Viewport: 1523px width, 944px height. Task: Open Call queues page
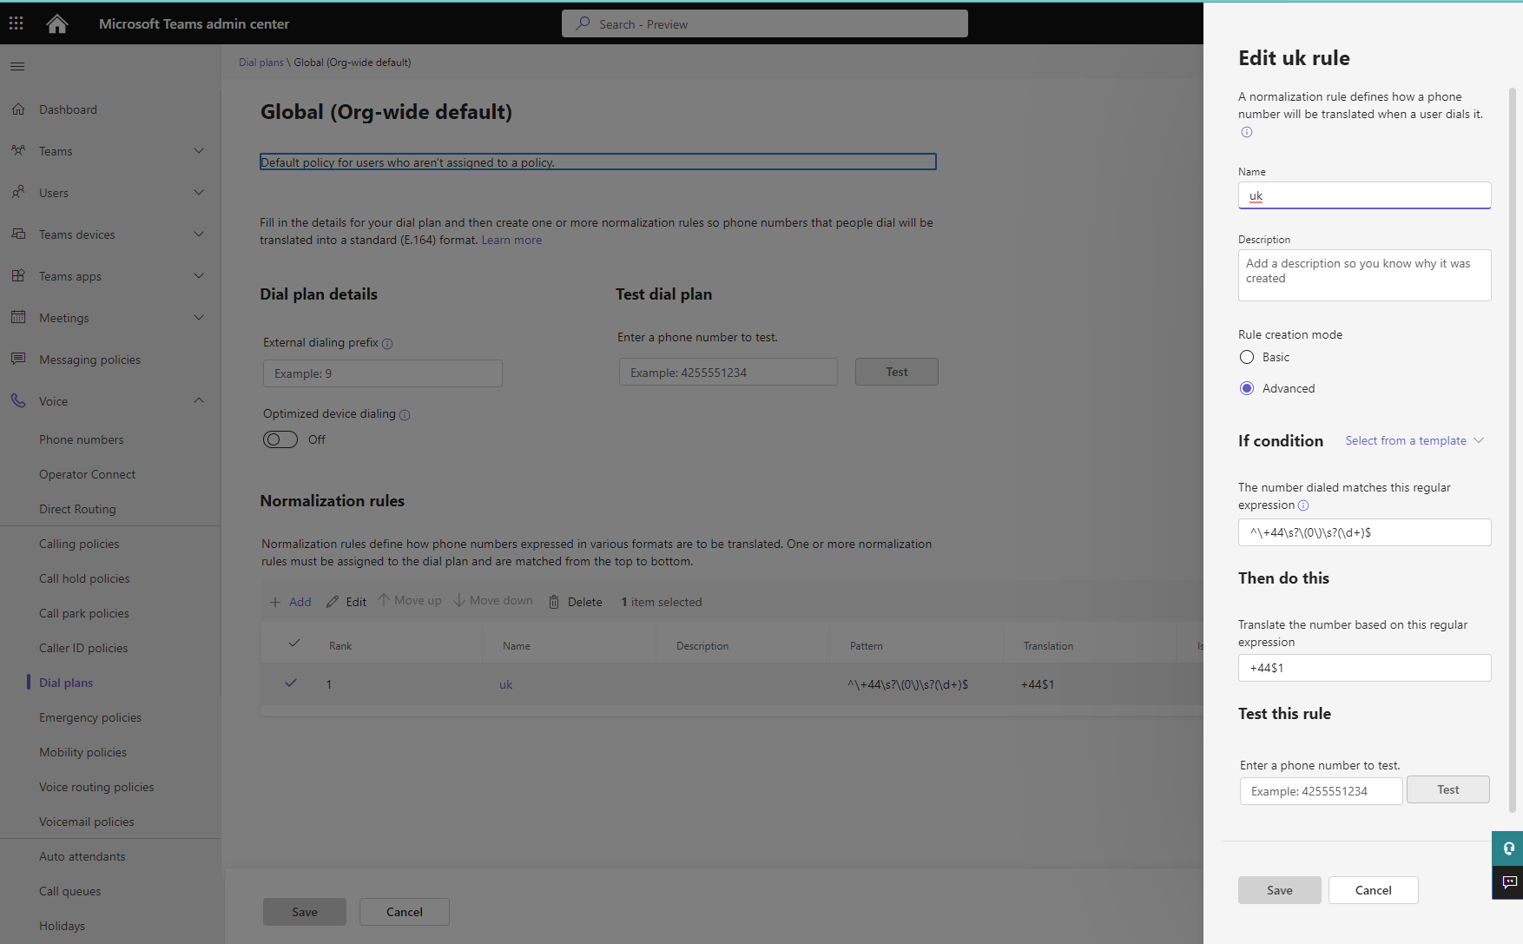pos(70,891)
